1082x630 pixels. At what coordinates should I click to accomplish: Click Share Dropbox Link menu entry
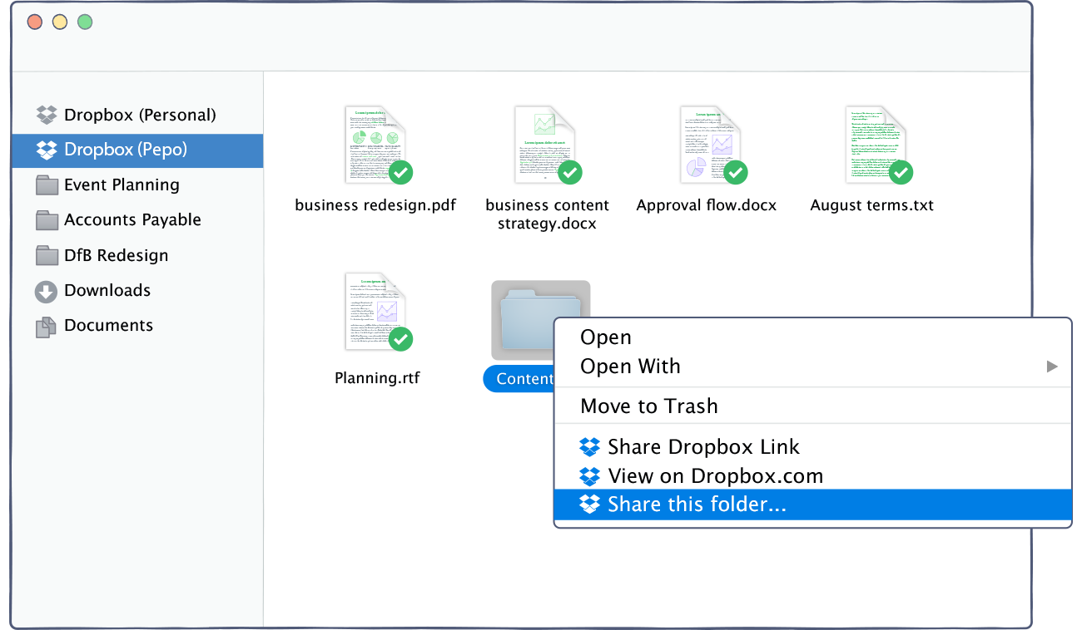coord(702,447)
